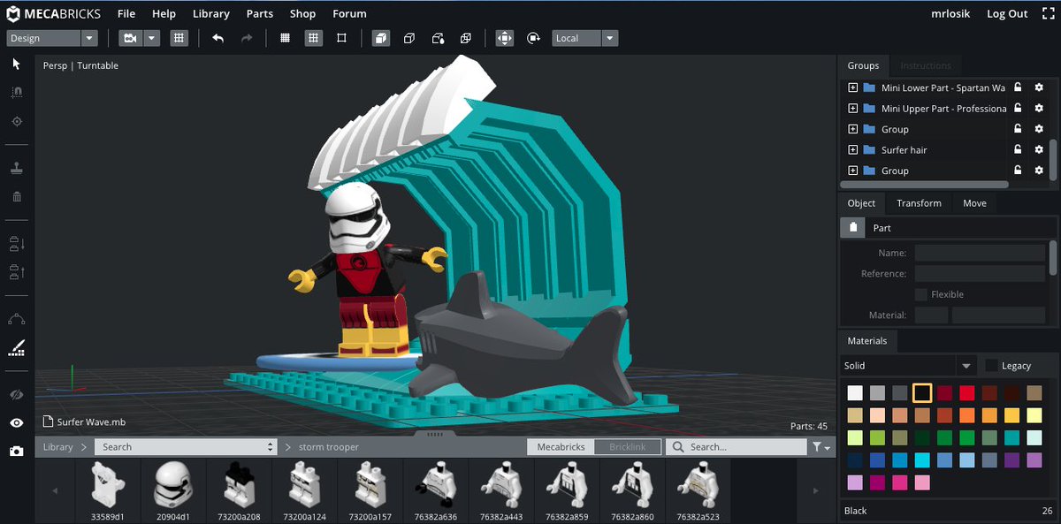The width and height of the screenshot is (1061, 524).
Task: Switch to the Move tab
Action: pos(974,203)
